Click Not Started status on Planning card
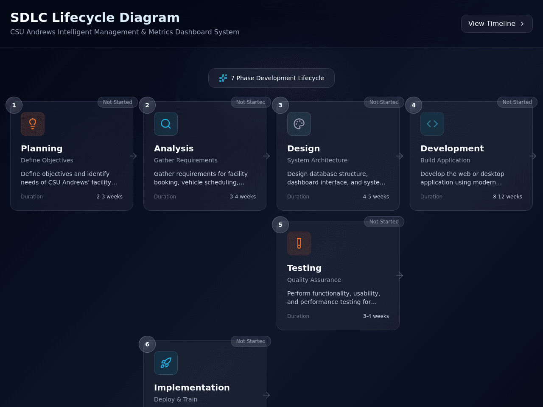Screen dimensions: 543x407 tap(118, 102)
